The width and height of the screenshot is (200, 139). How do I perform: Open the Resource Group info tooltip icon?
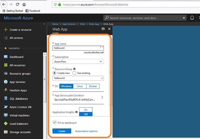75,69
